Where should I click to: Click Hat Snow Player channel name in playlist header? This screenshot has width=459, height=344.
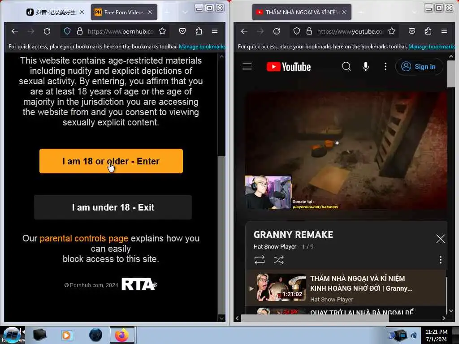click(275, 247)
